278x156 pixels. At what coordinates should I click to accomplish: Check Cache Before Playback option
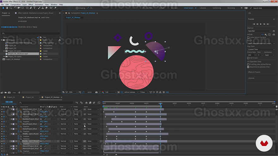248,38
